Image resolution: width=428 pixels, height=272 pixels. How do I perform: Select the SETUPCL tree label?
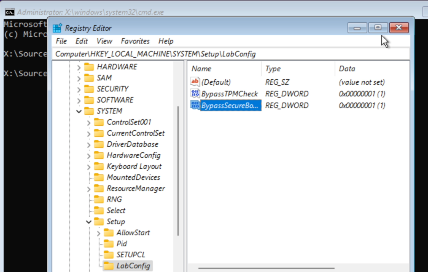[x=131, y=255]
